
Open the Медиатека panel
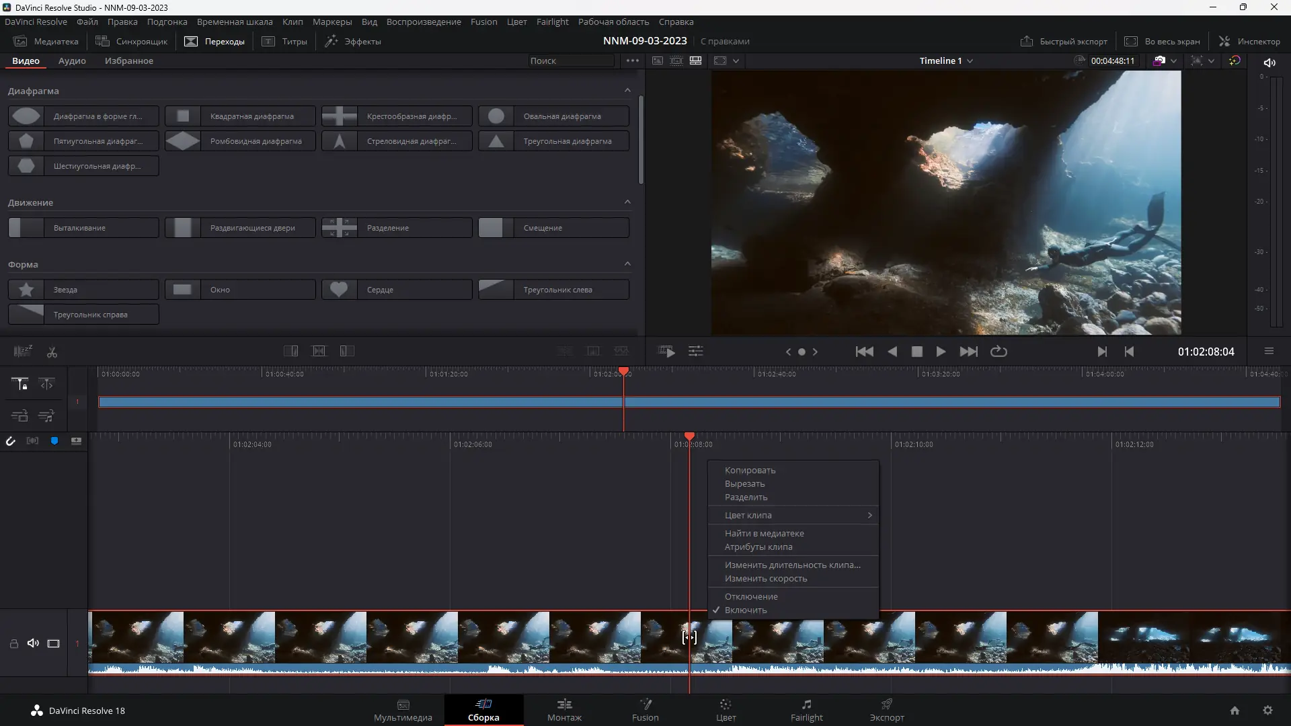(x=45, y=41)
